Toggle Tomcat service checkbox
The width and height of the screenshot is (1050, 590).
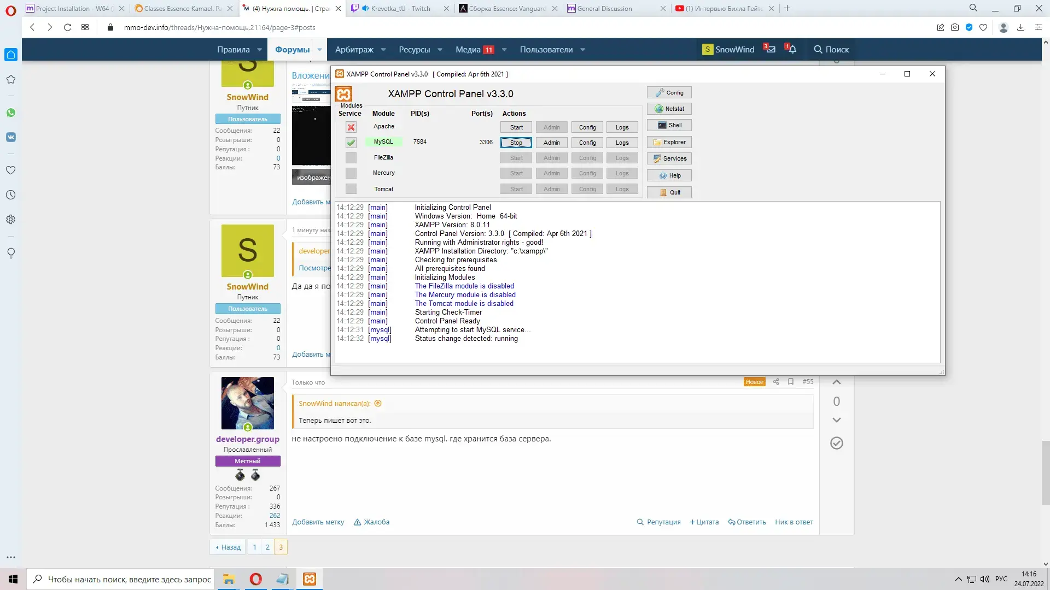[351, 189]
